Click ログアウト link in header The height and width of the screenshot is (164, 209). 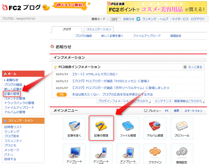(198, 19)
